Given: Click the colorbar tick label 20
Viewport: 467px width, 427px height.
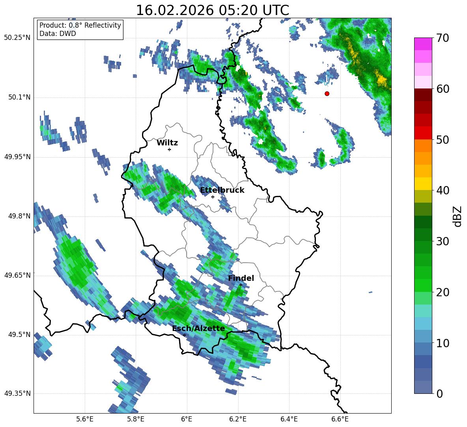Looking at the screenshot, I should click(x=443, y=292).
